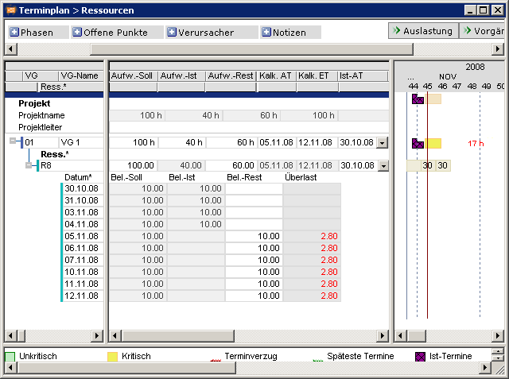
Task: Click the Phasen plus icon
Action: 14,32
